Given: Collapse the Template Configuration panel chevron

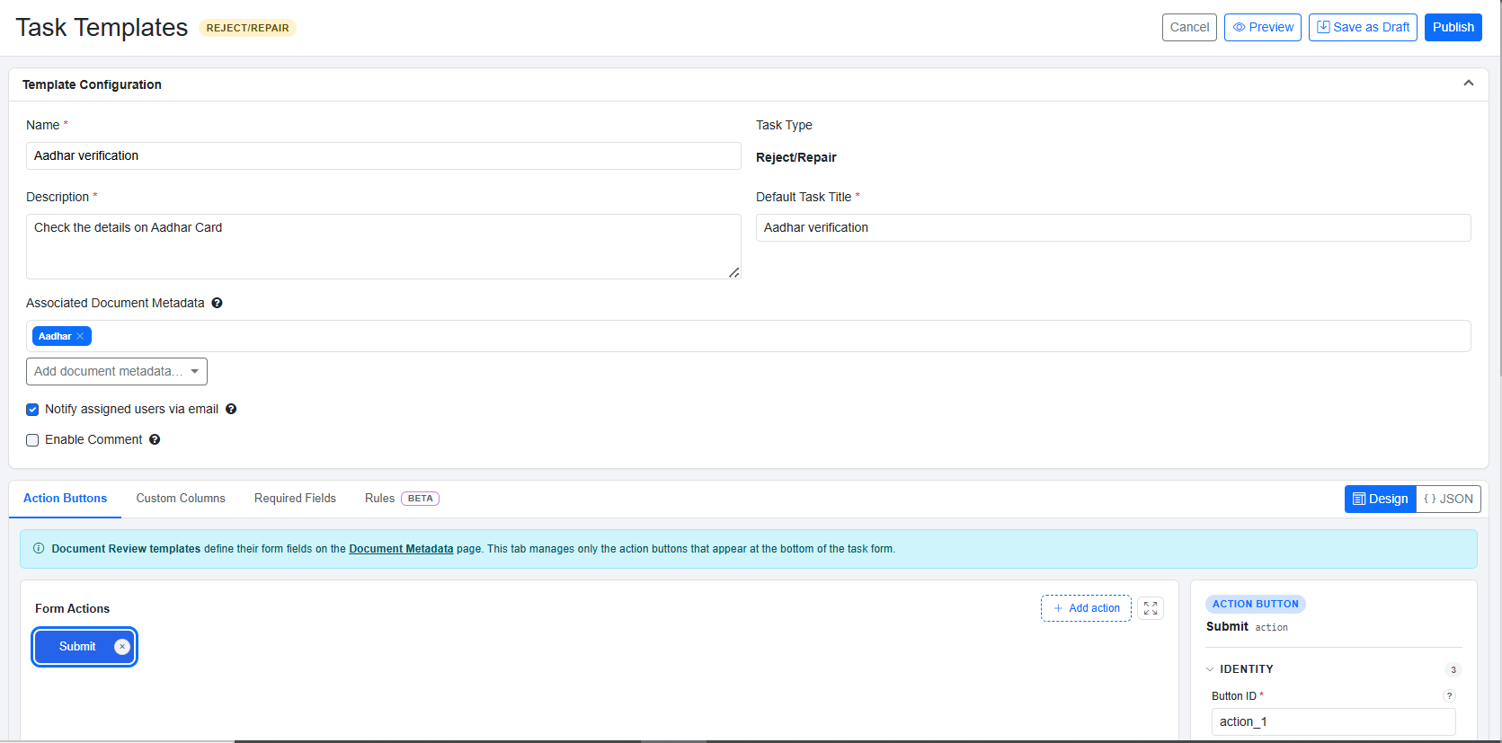Looking at the screenshot, I should 1468,84.
